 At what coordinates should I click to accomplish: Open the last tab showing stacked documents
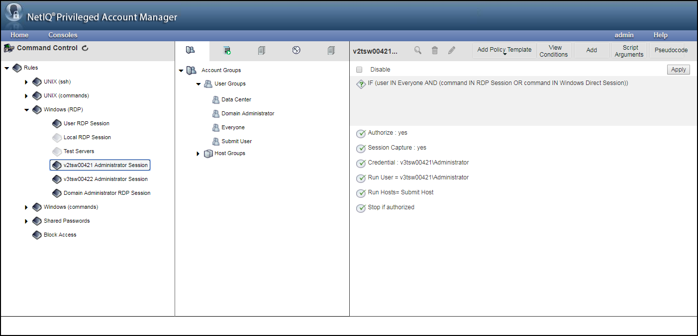coord(331,50)
